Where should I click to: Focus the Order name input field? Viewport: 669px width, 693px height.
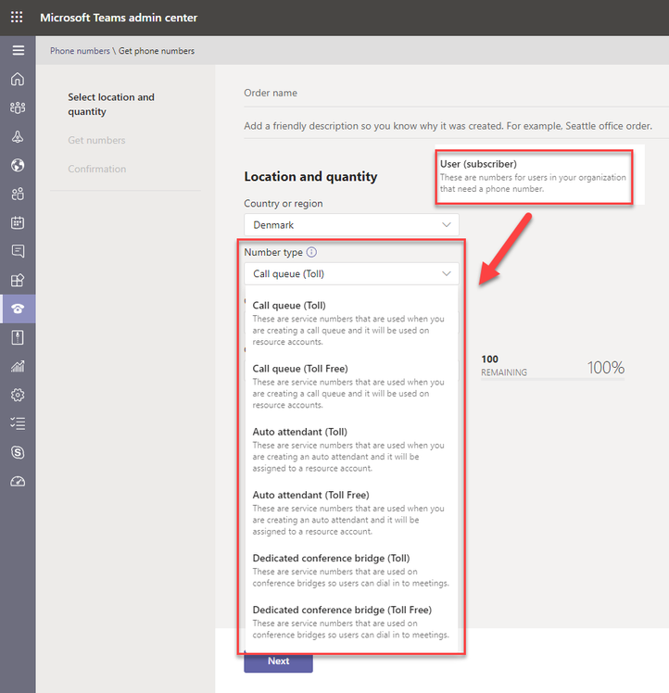456,94
